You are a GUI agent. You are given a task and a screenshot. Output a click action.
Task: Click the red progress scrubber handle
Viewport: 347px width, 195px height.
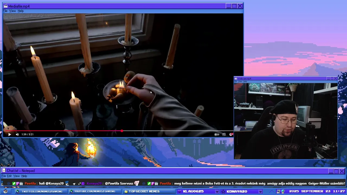click(122, 131)
